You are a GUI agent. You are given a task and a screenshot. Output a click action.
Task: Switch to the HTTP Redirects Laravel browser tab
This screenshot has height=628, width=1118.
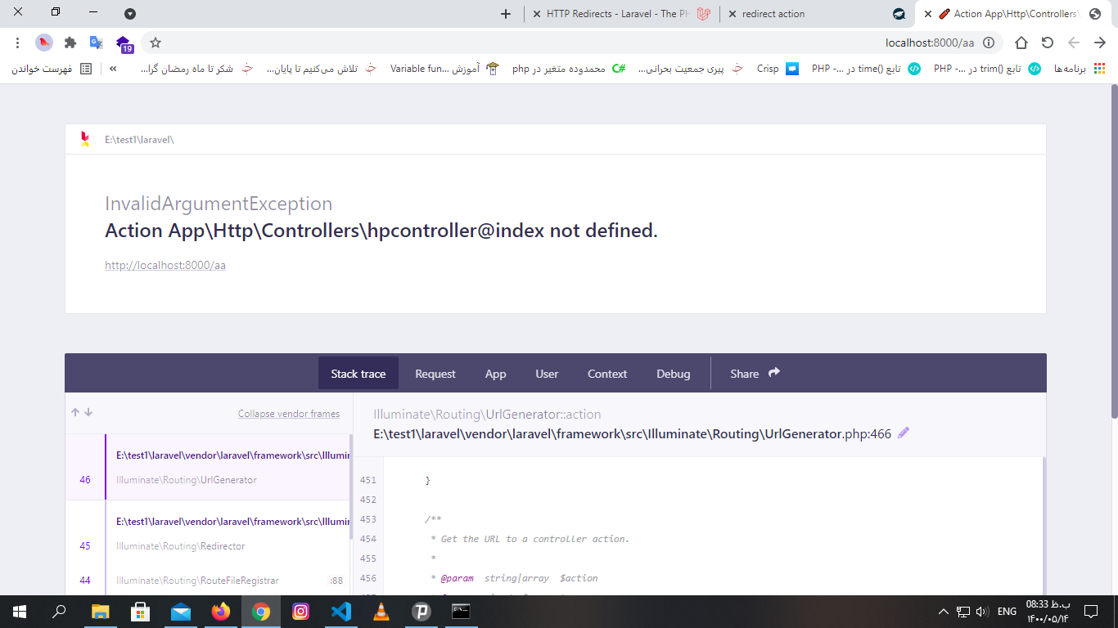618,14
